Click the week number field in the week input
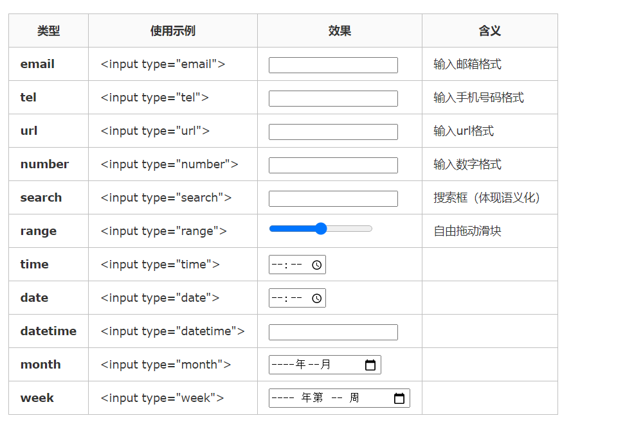 tap(337, 398)
